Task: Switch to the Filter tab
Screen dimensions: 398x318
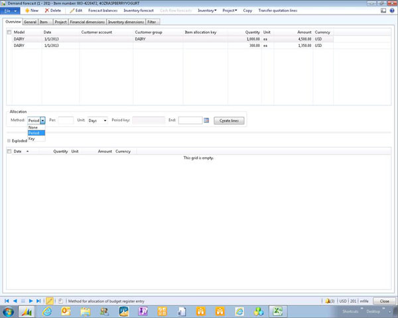Action: click(x=153, y=22)
